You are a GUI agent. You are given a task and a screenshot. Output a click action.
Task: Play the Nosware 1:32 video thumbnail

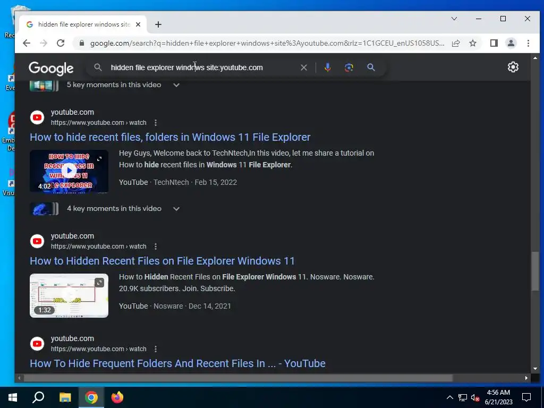(x=69, y=295)
